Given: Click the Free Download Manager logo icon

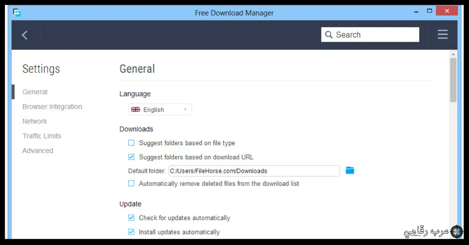Looking at the screenshot, I should [16, 12].
